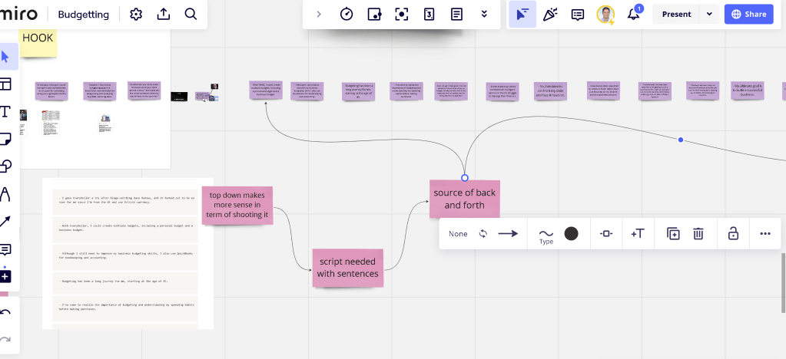Image resolution: width=786 pixels, height=359 pixels.
Task: Open board settings gear icon
Action: (x=136, y=14)
